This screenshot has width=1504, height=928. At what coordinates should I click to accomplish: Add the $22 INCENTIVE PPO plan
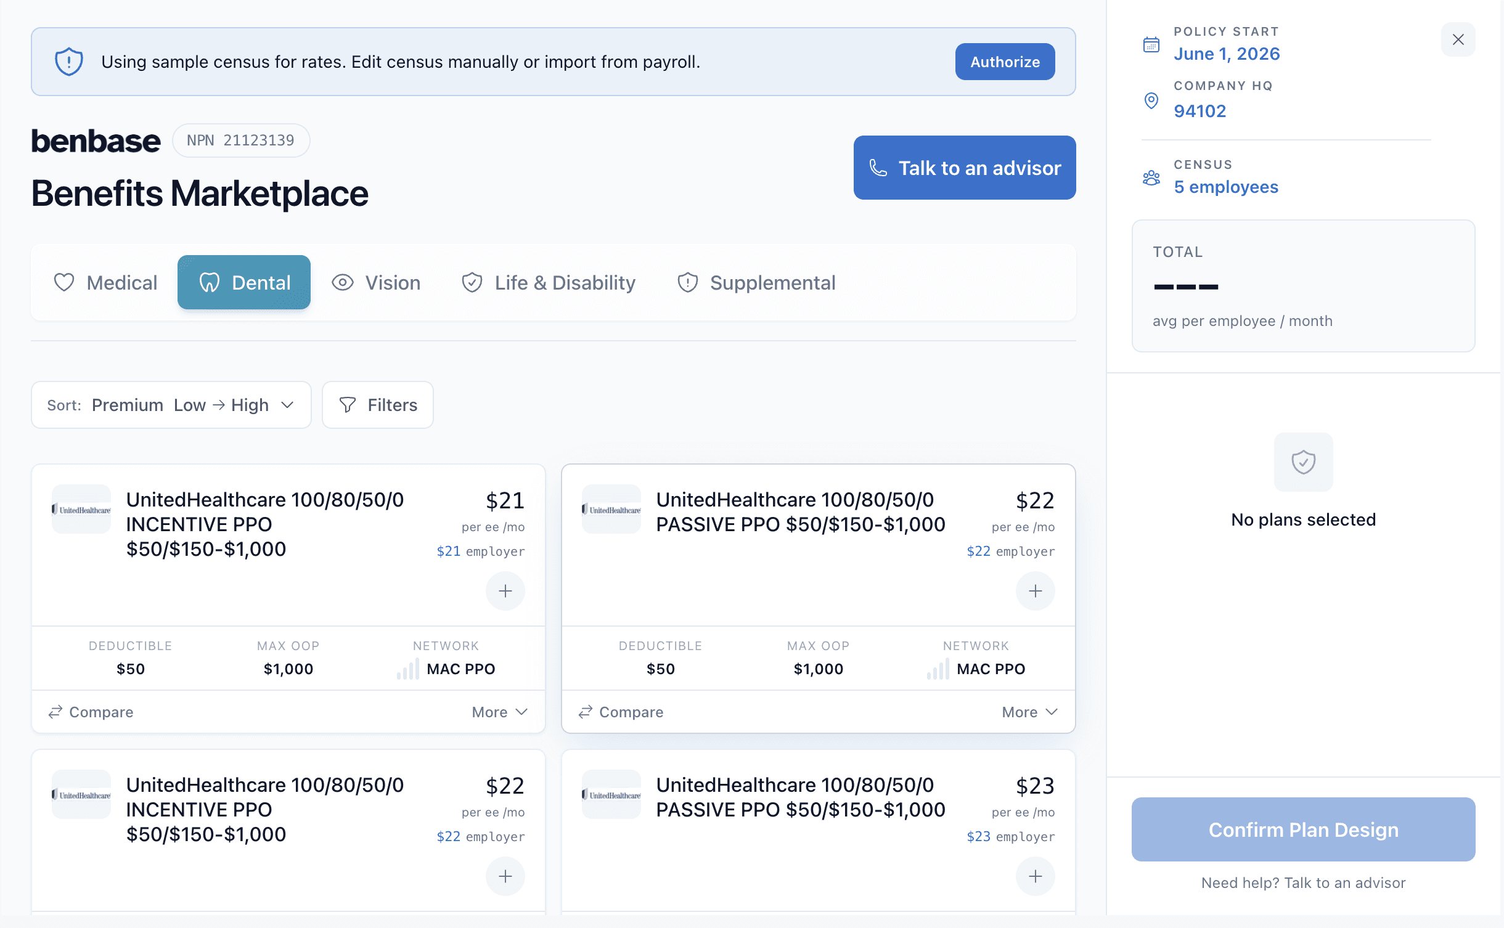click(x=505, y=876)
